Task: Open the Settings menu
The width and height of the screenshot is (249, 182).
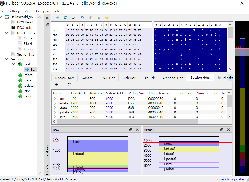Action: (14, 11)
